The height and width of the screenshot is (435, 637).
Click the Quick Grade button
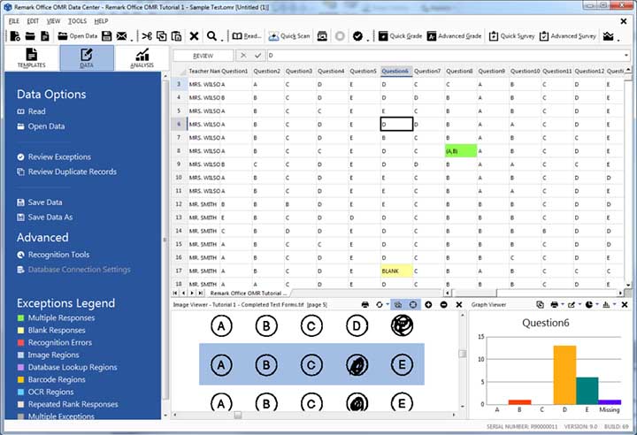point(400,36)
